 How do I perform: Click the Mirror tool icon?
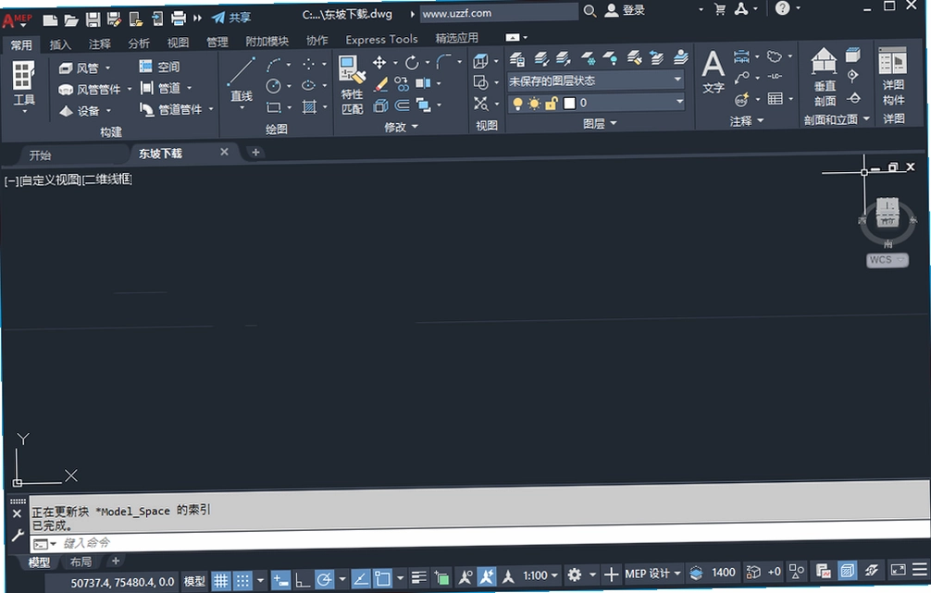click(423, 83)
